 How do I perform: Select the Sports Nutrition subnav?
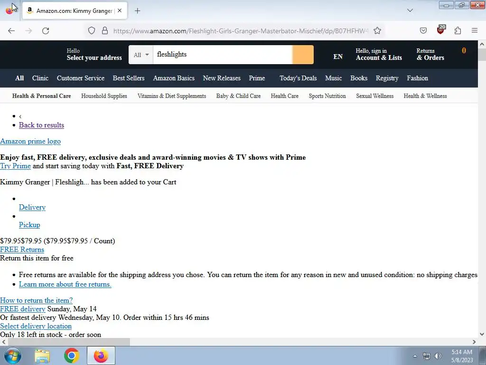[x=327, y=96]
